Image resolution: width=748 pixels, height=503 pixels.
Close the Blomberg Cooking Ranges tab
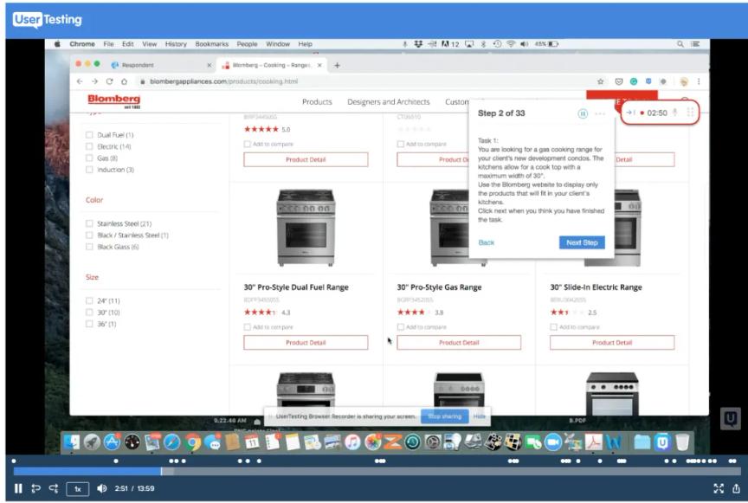tap(319, 65)
